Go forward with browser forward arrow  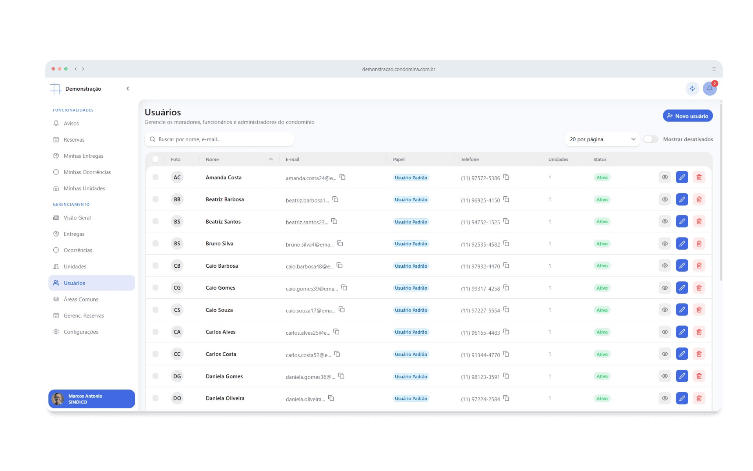tap(83, 69)
